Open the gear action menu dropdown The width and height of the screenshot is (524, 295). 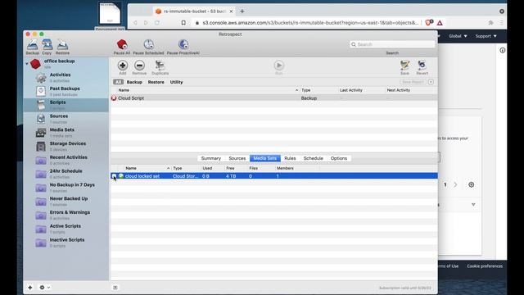44,288
